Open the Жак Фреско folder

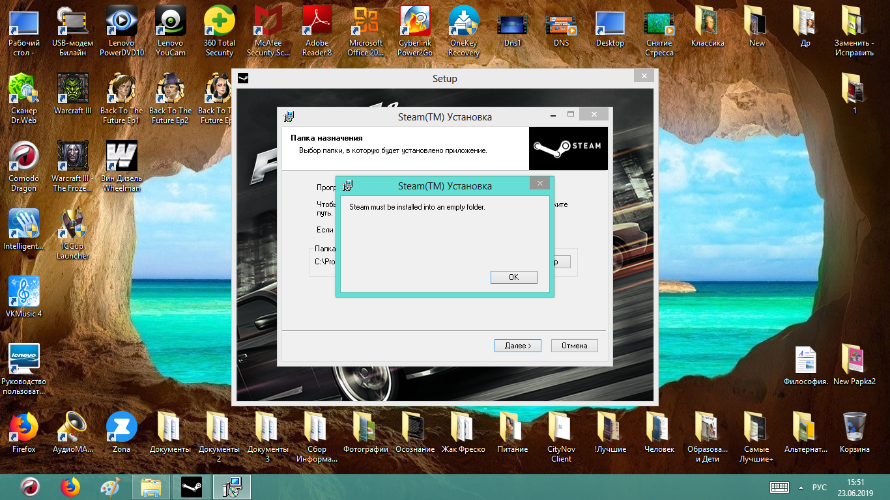[x=463, y=432]
